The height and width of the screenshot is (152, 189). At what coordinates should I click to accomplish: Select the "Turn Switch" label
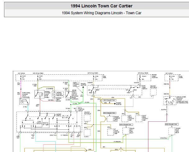39,122
